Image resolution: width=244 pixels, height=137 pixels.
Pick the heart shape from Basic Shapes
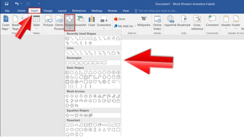(x=95, y=82)
